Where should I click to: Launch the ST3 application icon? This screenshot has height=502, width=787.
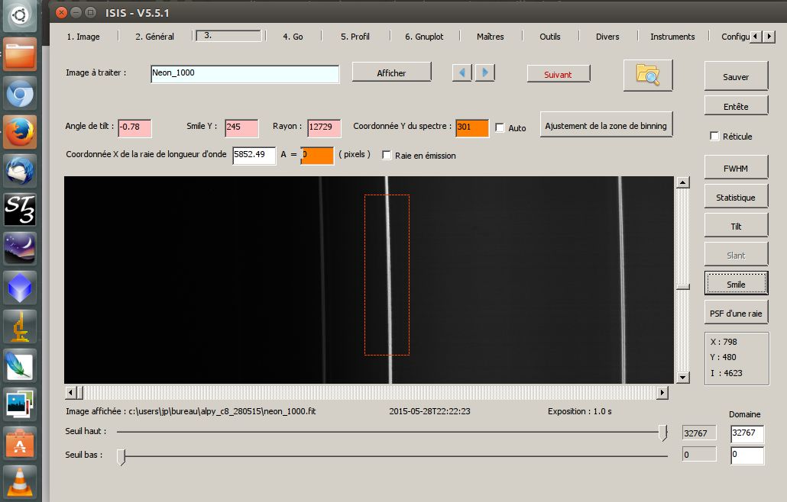(20, 210)
